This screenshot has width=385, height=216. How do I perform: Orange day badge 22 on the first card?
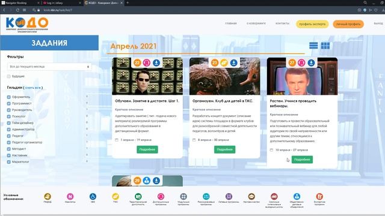click(137, 63)
